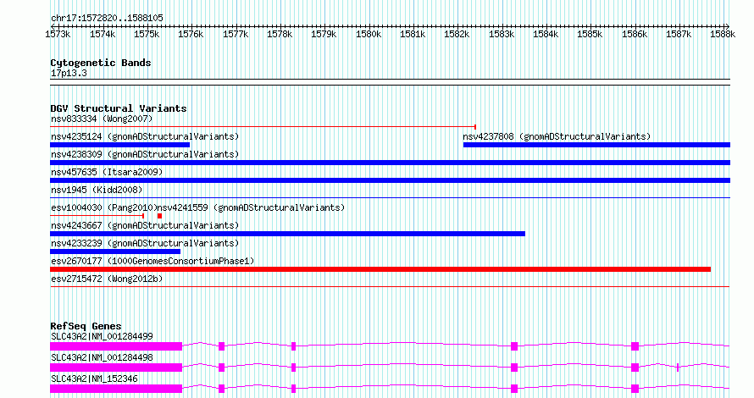Screen dimensions: 754x398
Task: Click large exon block of NM_152346
Action: (116, 389)
